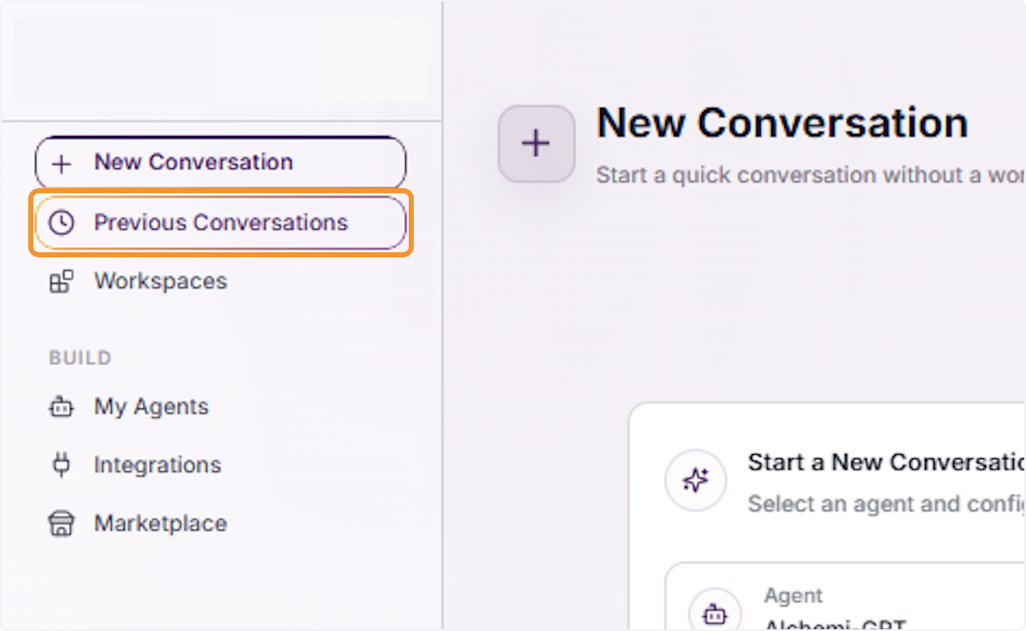The height and width of the screenshot is (631, 1026).
Task: Click the New Conversation page heading
Action: (782, 123)
